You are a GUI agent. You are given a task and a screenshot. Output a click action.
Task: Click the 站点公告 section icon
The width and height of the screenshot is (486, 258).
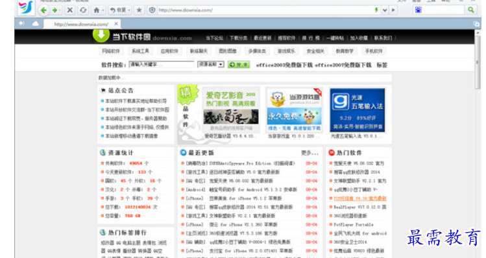coord(103,91)
